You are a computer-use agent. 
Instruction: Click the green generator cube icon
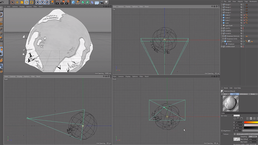(x=83, y=2)
